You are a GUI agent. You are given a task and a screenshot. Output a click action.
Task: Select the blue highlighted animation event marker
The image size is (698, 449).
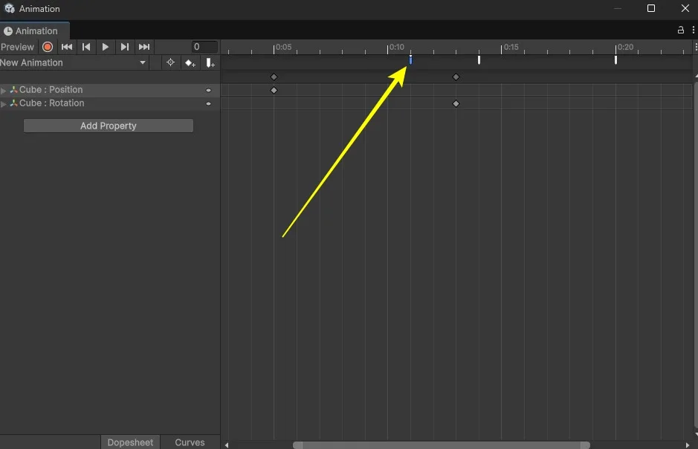[410, 60]
